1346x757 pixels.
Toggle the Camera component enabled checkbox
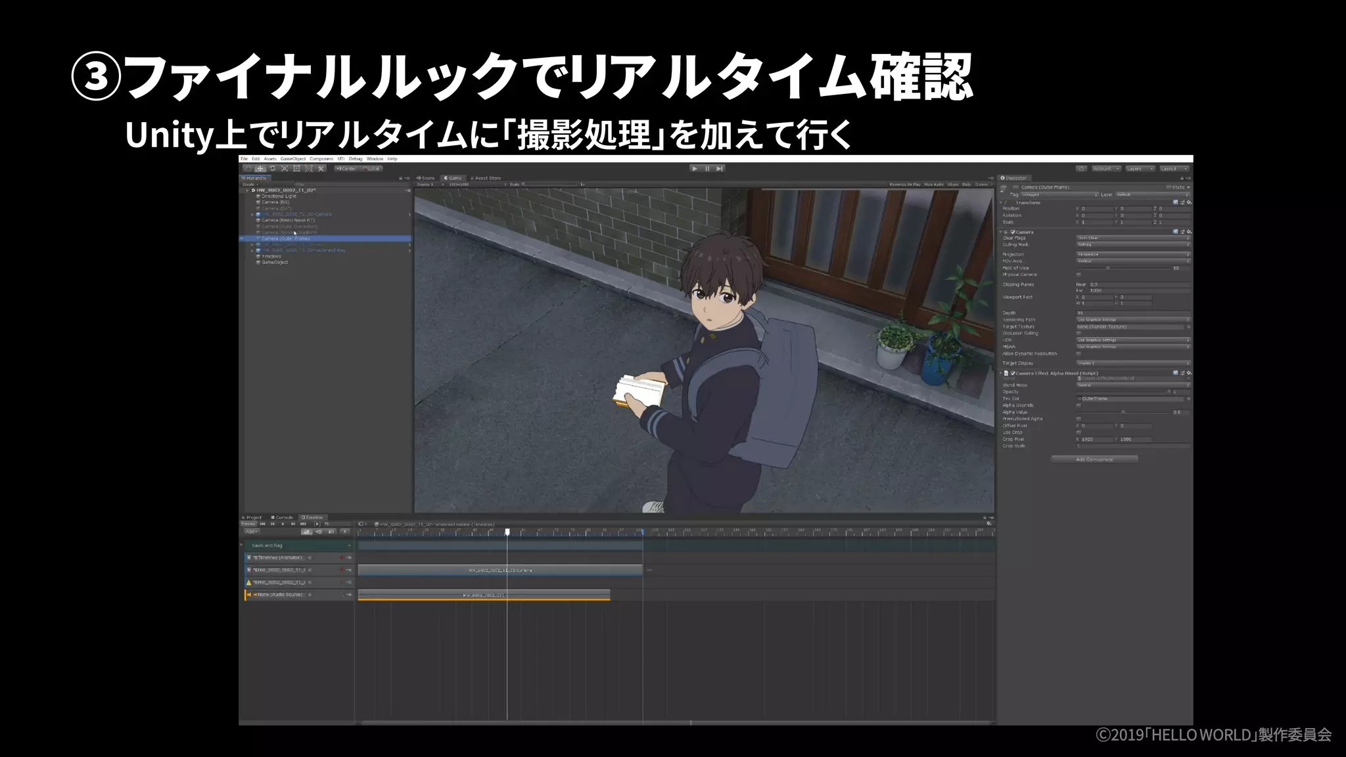click(x=1013, y=232)
